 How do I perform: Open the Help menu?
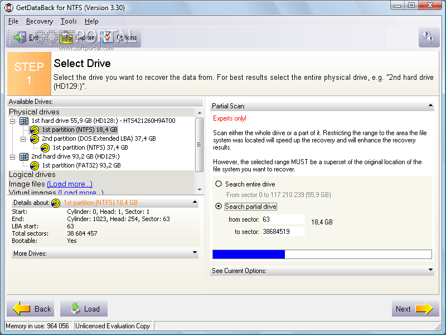[x=91, y=21]
